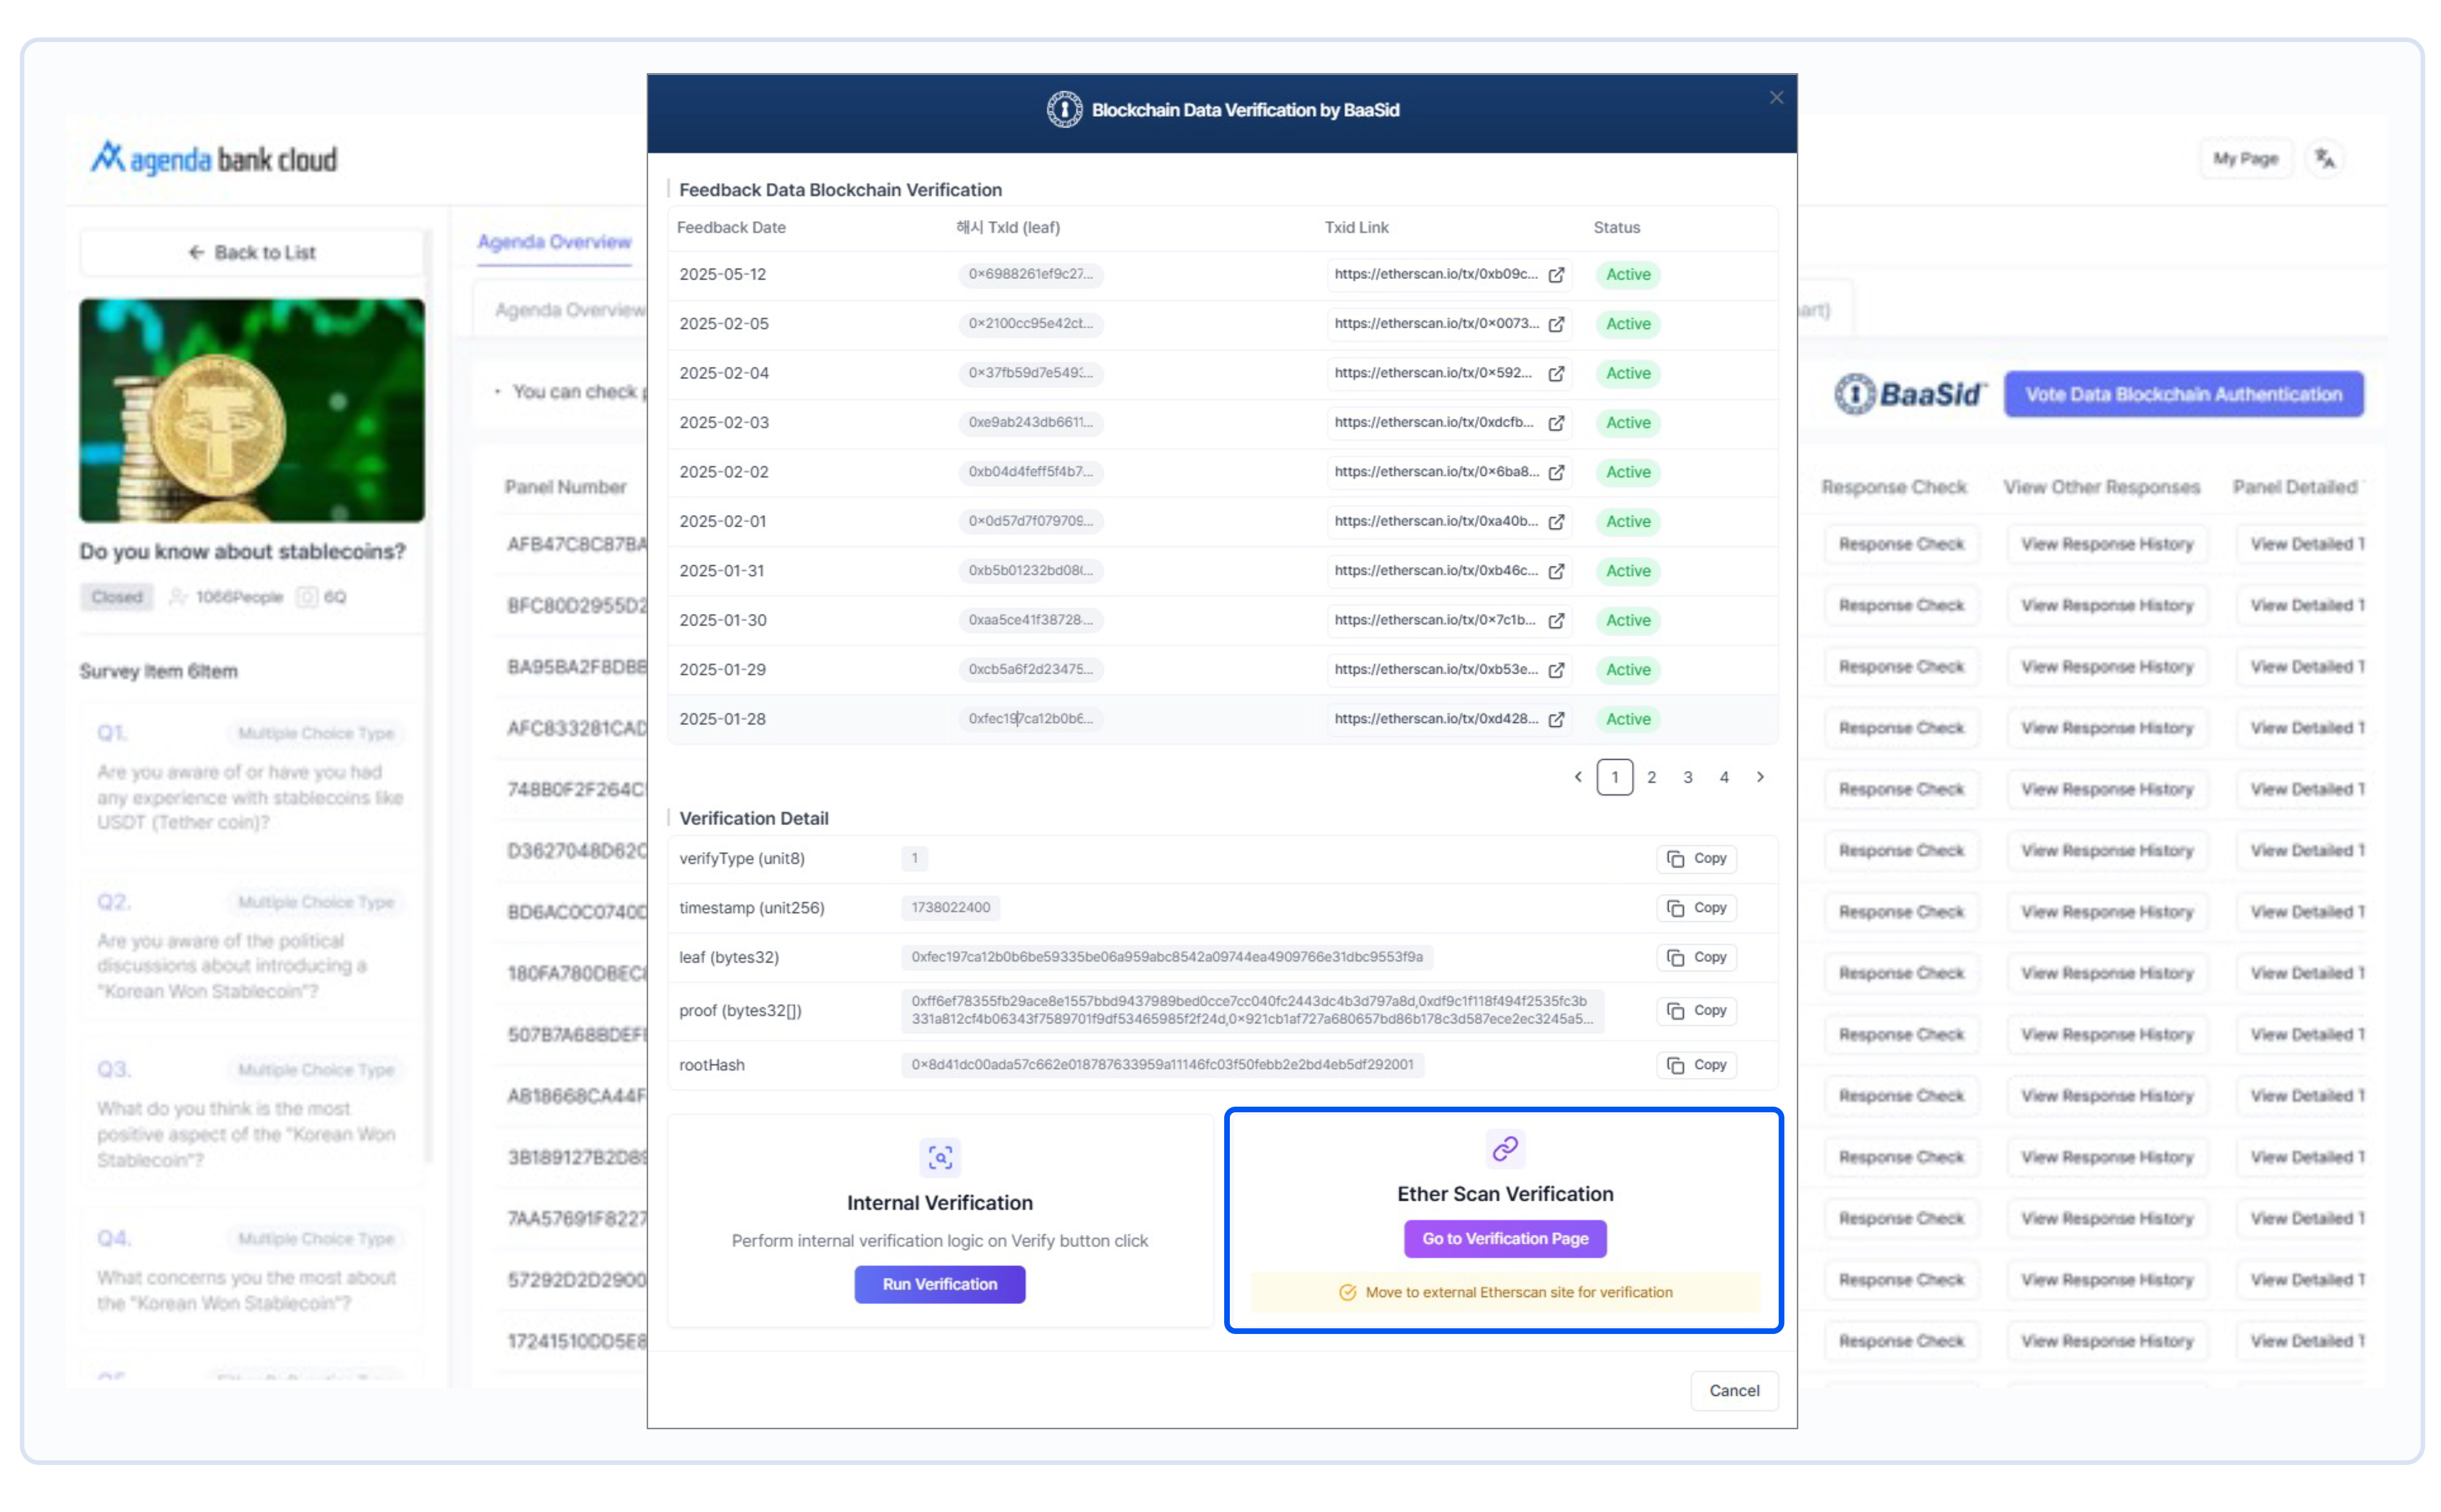Click the timestamp value 1738022400
This screenshot has width=2441, height=1512.
click(x=950, y=908)
